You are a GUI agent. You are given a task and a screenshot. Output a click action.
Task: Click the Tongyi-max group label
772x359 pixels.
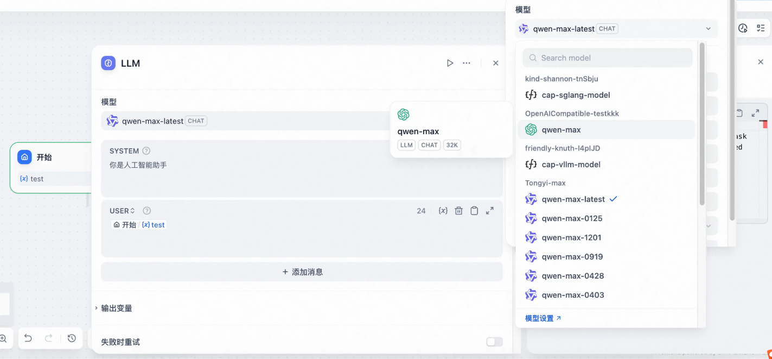(x=545, y=183)
